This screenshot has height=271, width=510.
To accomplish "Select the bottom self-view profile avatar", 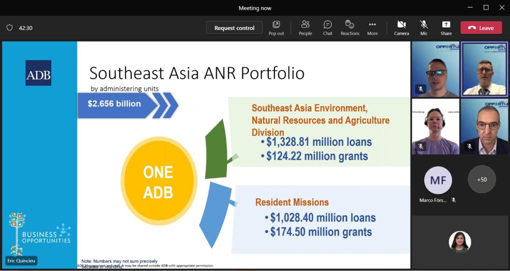I will coord(460,242).
